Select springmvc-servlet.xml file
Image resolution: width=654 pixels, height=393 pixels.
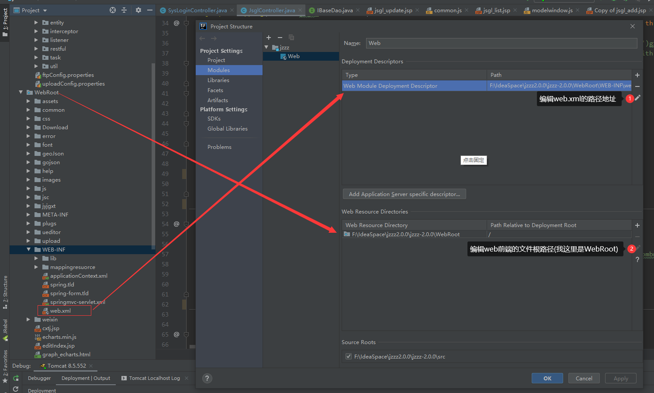(77, 302)
